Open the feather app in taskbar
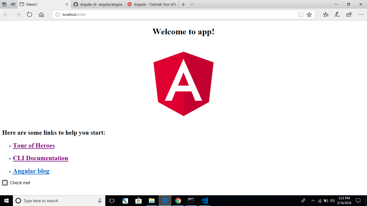Screen dimensions: 367x206 (125, 201)
